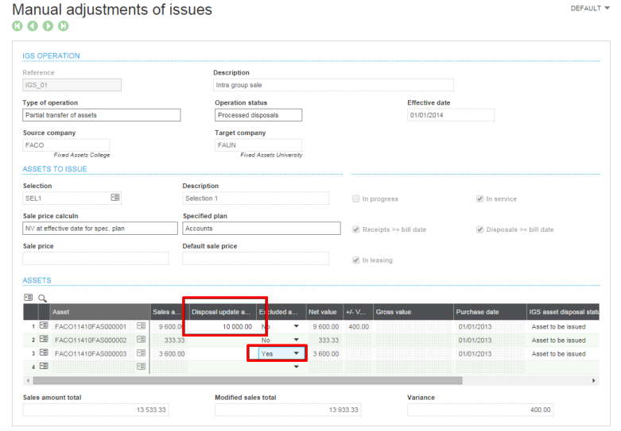This screenshot has height=431, width=621.
Task: Expand Excluded dropdown arrow in row 4
Action: [297, 367]
